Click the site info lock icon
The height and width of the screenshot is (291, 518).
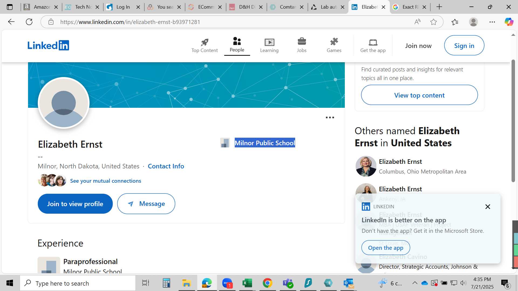(51, 22)
